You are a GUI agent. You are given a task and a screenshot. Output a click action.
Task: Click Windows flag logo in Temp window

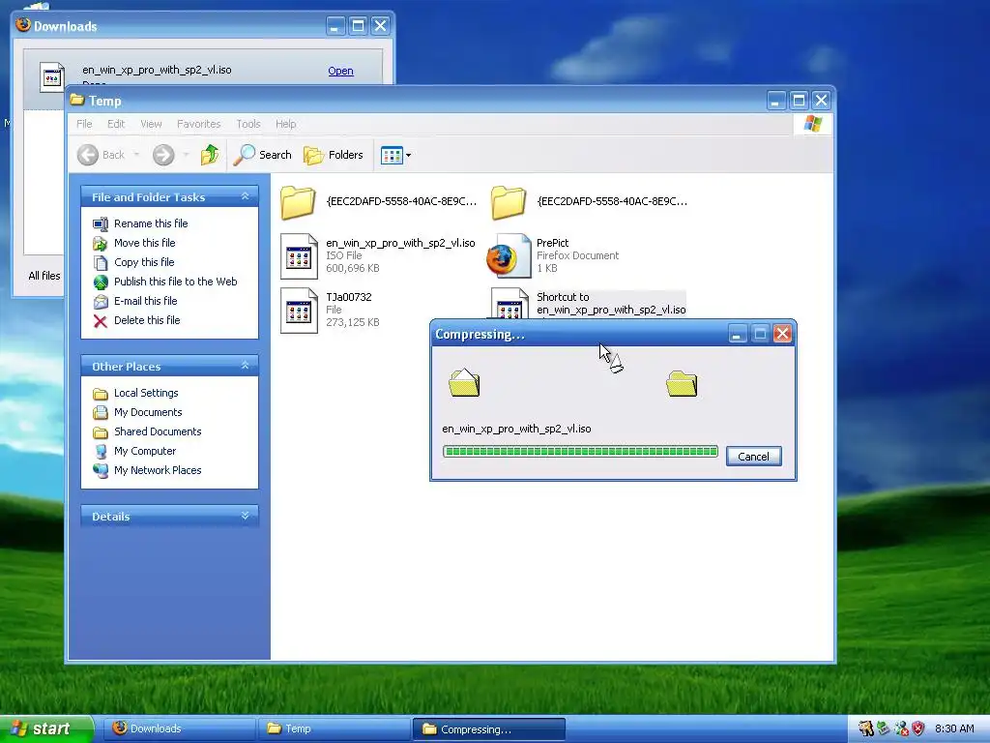812,124
